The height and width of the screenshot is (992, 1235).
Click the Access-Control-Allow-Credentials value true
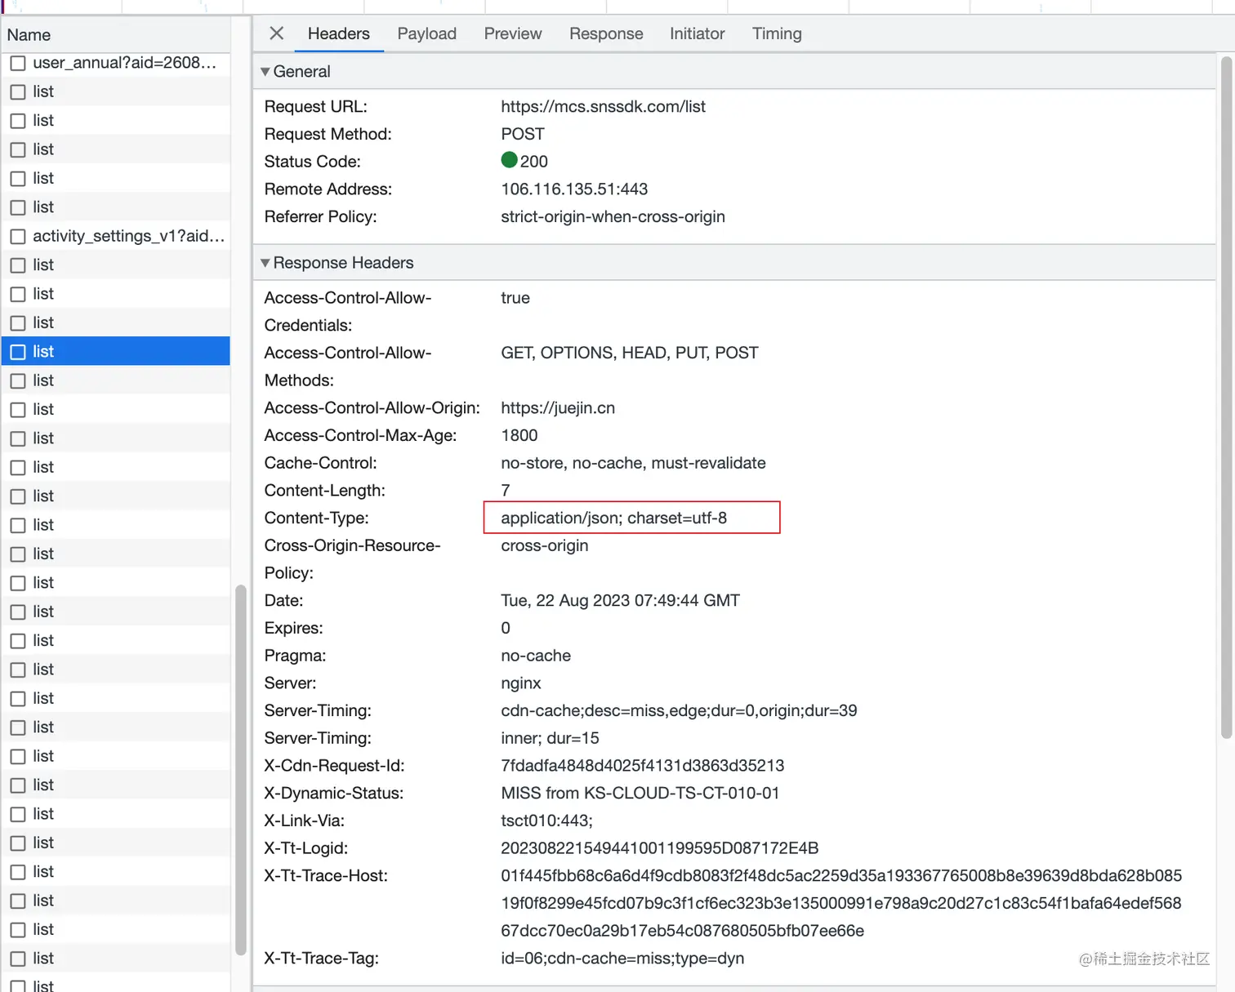(x=515, y=299)
